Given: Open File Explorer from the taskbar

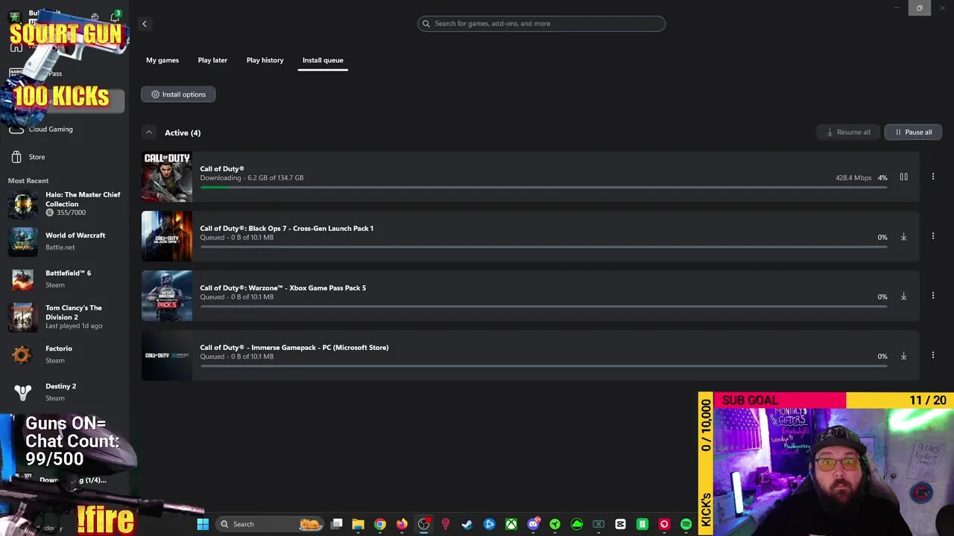Looking at the screenshot, I should (358, 524).
